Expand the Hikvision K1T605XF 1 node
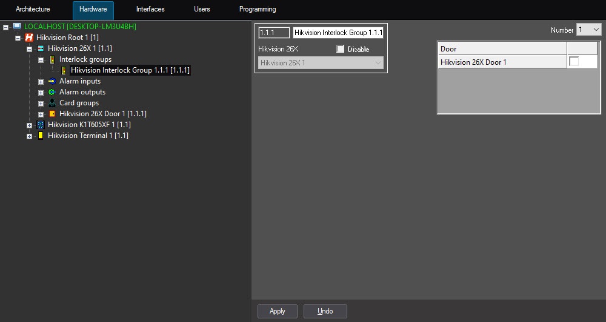Viewport: 606px width, 322px height. (29, 125)
